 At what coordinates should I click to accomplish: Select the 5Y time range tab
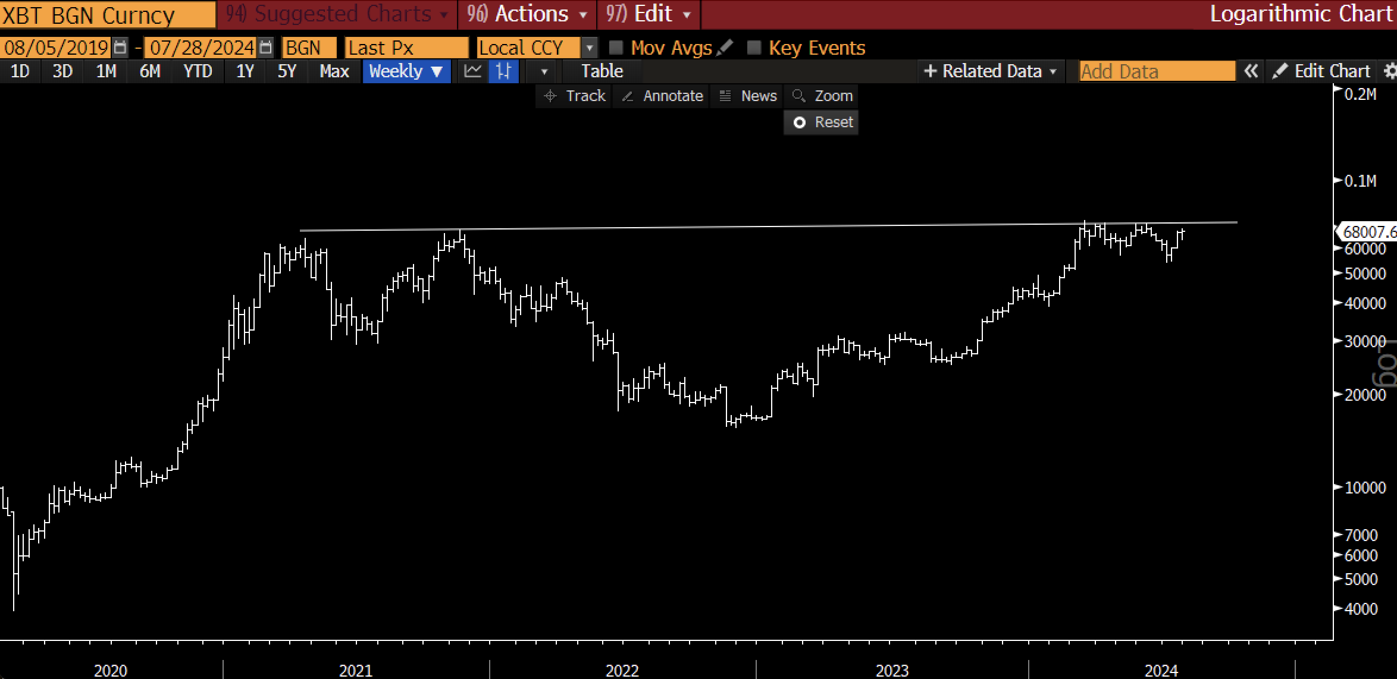coord(287,71)
